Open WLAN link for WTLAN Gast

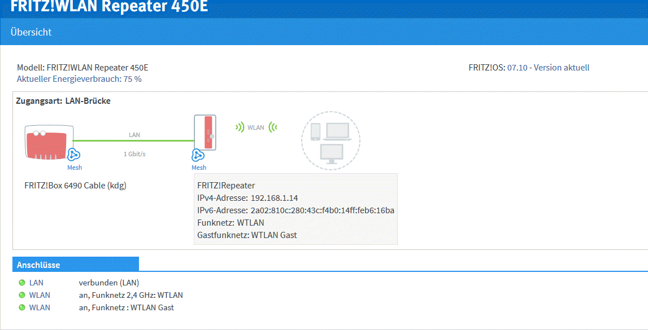point(40,307)
